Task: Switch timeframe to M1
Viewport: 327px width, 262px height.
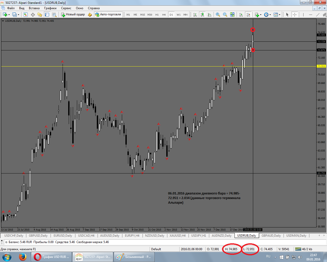Action: click(128, 15)
